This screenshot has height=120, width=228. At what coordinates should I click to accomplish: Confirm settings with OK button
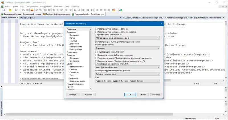(130, 95)
